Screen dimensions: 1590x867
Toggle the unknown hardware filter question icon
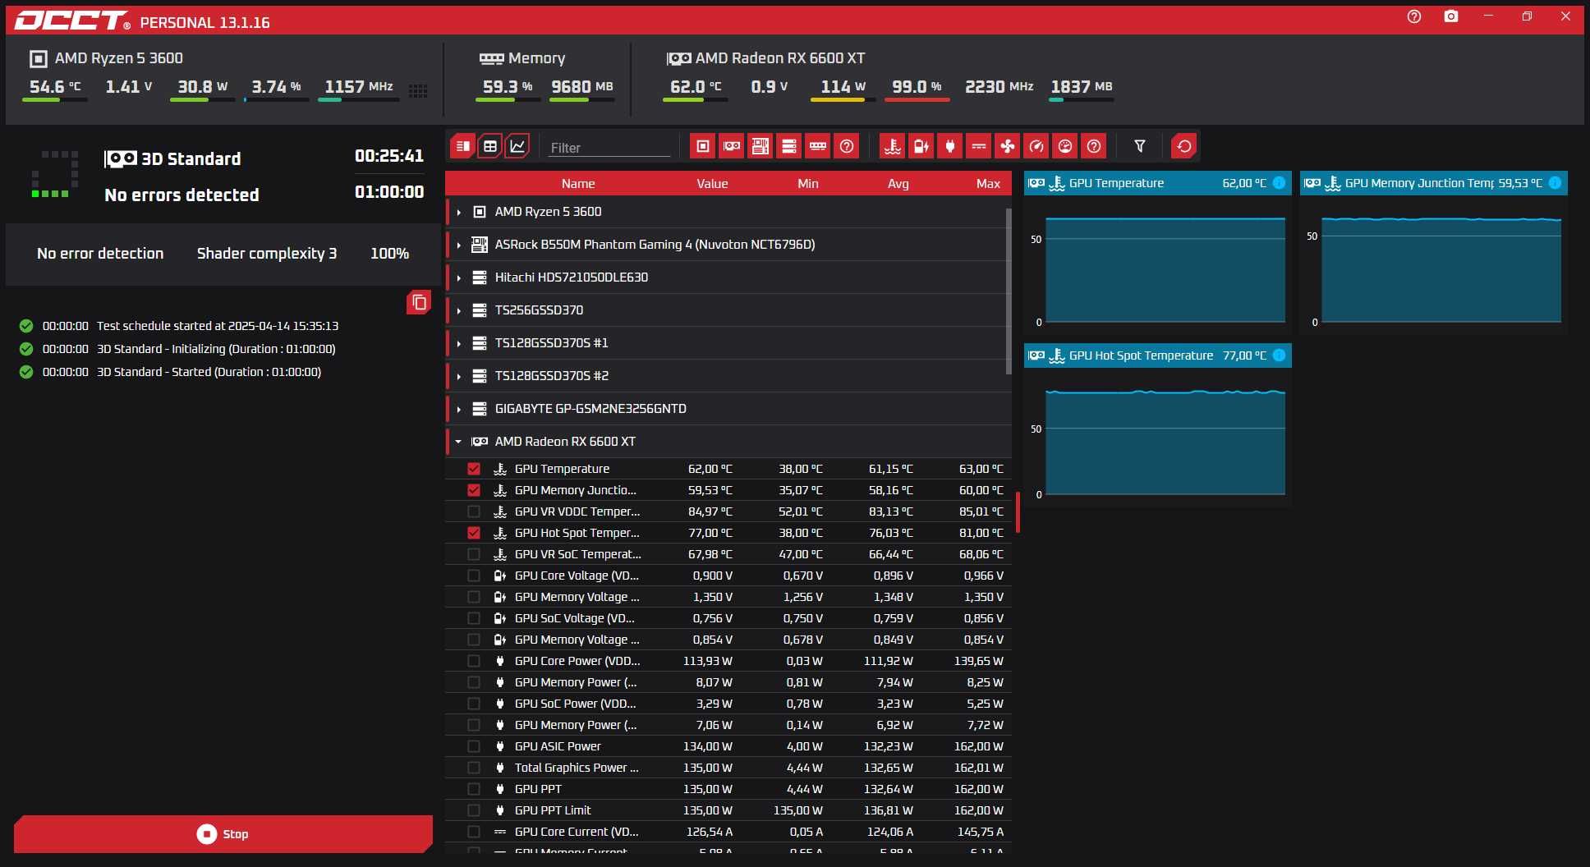847,146
